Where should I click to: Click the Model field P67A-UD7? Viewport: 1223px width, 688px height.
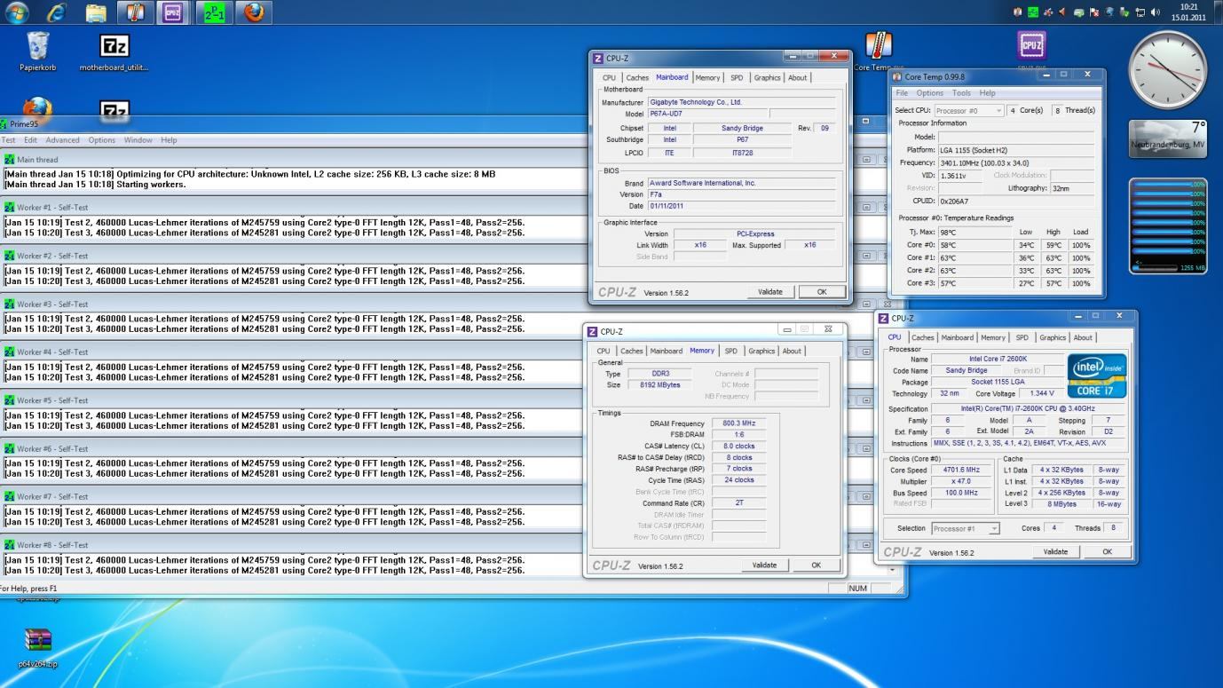pyautogui.click(x=707, y=114)
